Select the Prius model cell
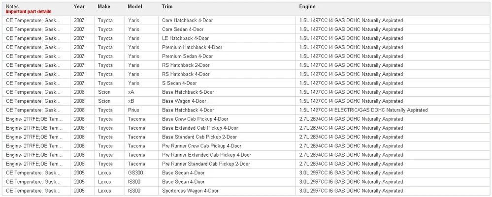 (x=142, y=110)
